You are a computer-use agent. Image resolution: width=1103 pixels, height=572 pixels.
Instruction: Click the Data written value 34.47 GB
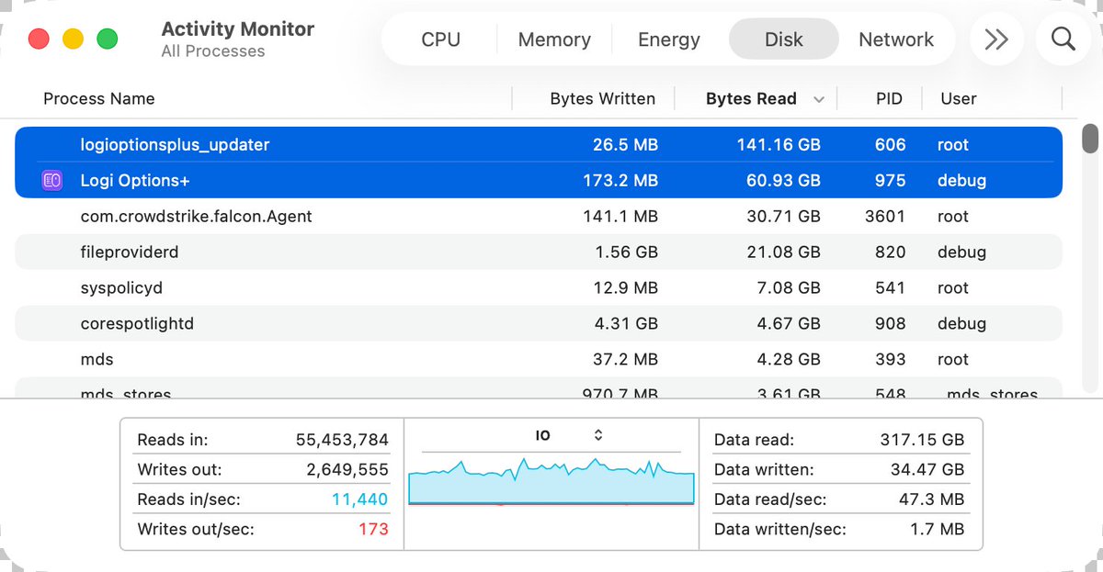click(927, 470)
